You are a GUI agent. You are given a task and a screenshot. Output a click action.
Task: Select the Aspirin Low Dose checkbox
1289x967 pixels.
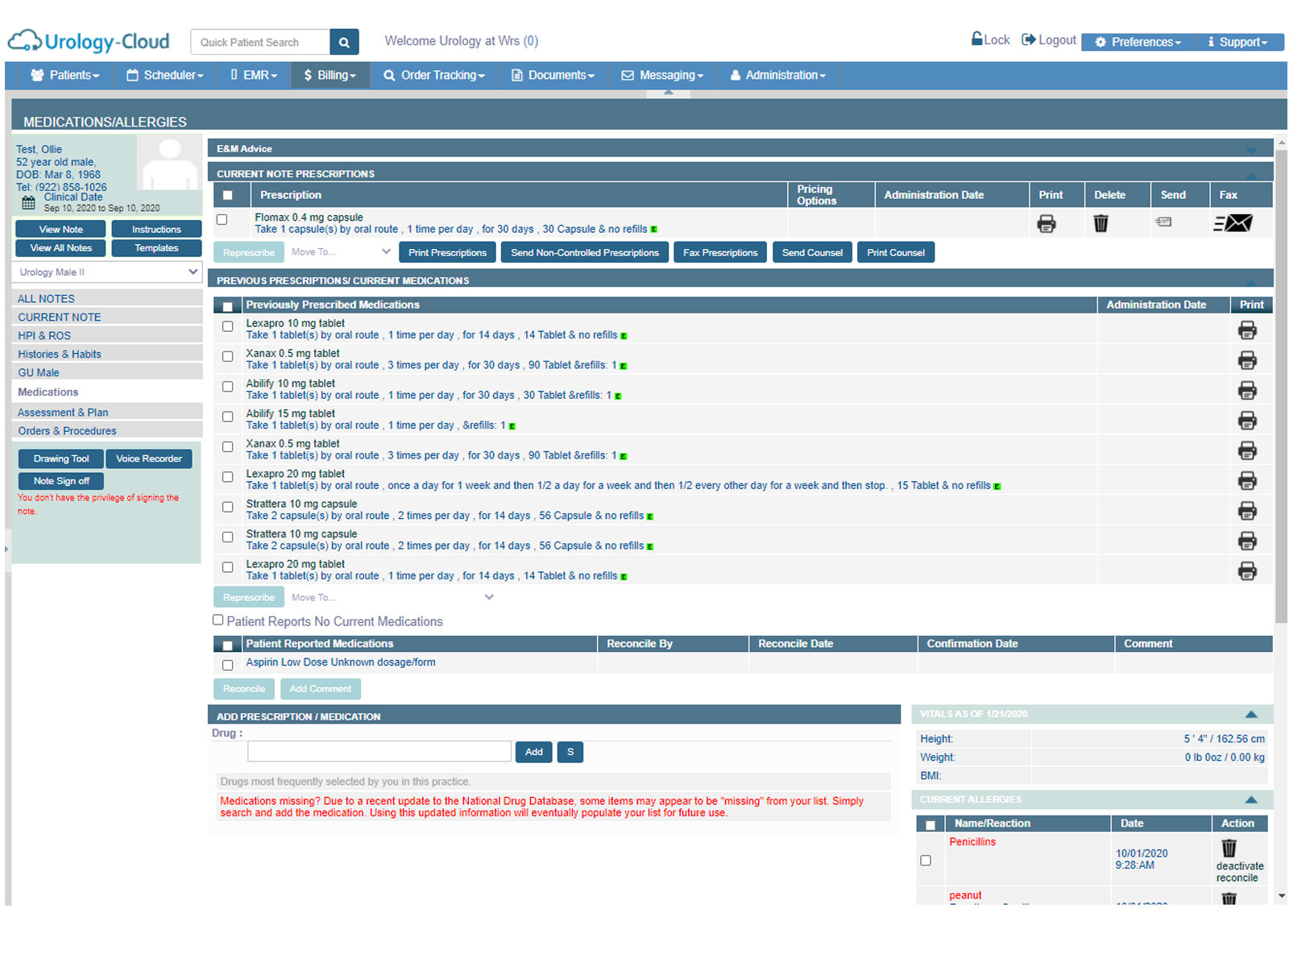coord(227,665)
